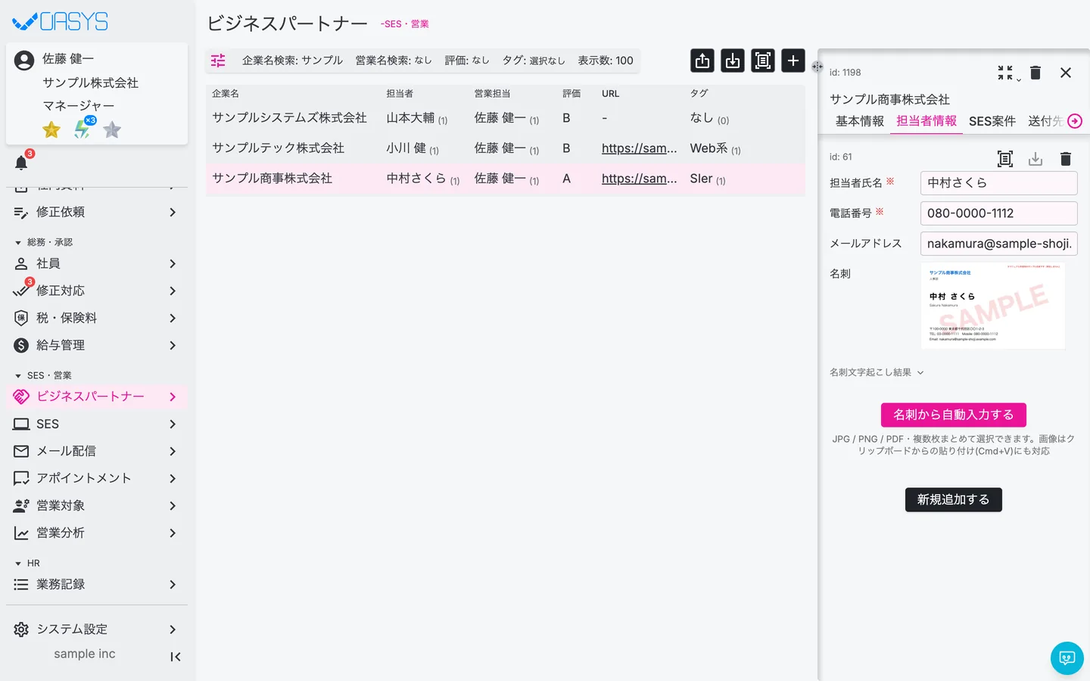Expand the 社員 menu
The image size is (1090, 681).
coord(97,263)
